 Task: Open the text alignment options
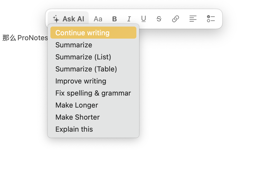pos(193,19)
